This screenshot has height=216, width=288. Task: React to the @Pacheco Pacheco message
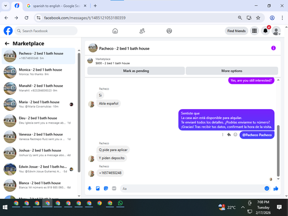pyautogui.click(x=235, y=135)
